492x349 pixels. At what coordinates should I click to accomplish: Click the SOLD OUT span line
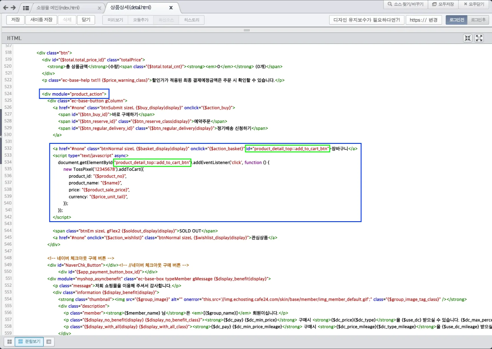point(135,231)
